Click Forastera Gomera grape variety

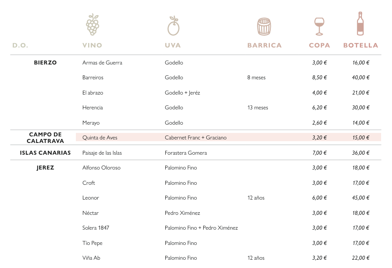click(186, 153)
